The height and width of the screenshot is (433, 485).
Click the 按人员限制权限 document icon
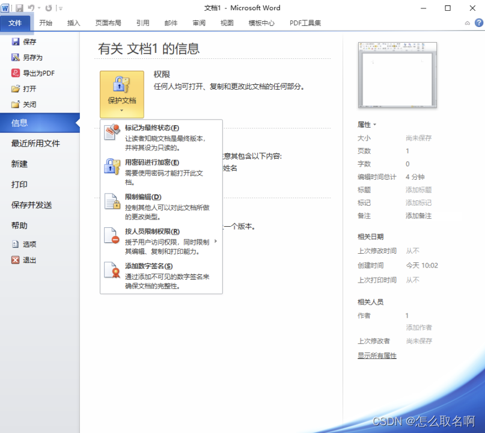coord(112,236)
